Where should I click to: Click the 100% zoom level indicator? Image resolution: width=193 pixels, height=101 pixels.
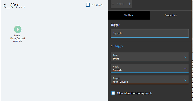coord(121,4)
